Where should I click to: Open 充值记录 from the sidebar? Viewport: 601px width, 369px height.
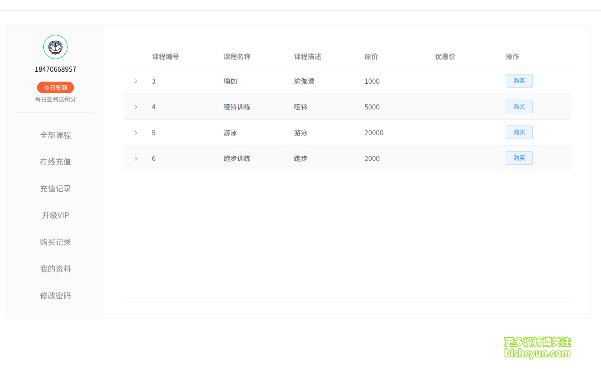[x=55, y=188]
